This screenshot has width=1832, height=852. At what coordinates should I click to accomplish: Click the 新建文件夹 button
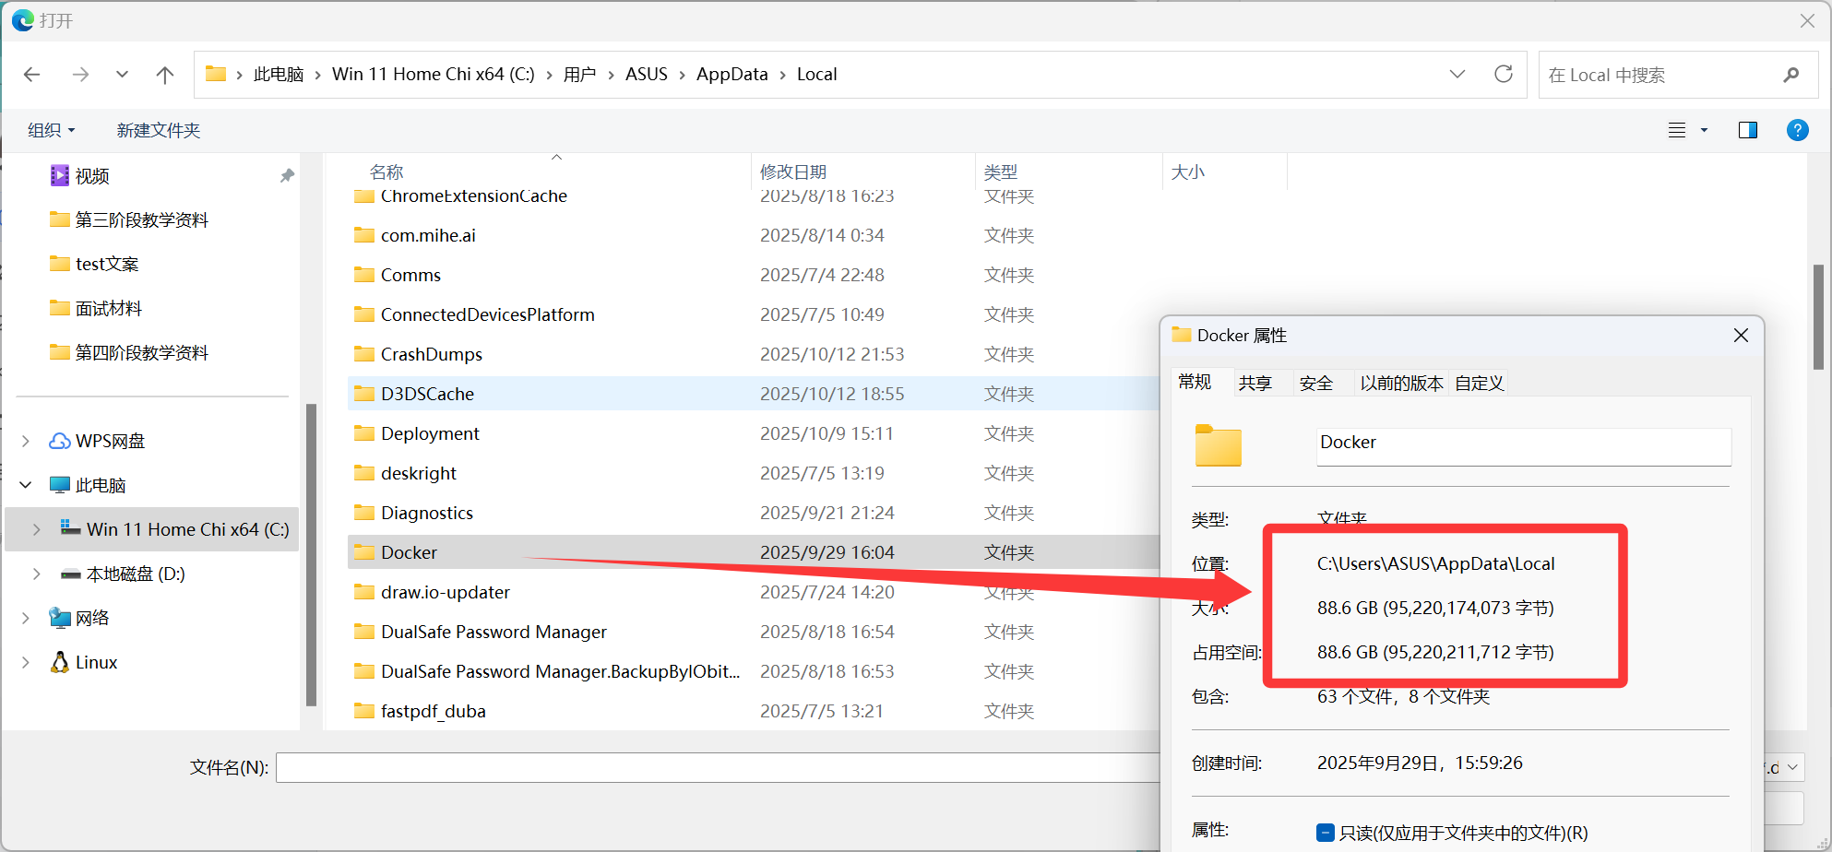[x=158, y=130]
